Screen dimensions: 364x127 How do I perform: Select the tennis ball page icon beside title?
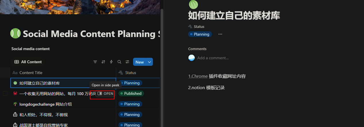(x=15, y=34)
